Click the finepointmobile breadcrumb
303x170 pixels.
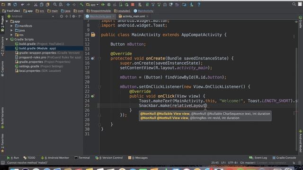[x=99, y=11]
